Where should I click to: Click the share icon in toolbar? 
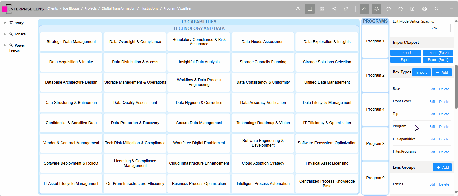(334, 9)
